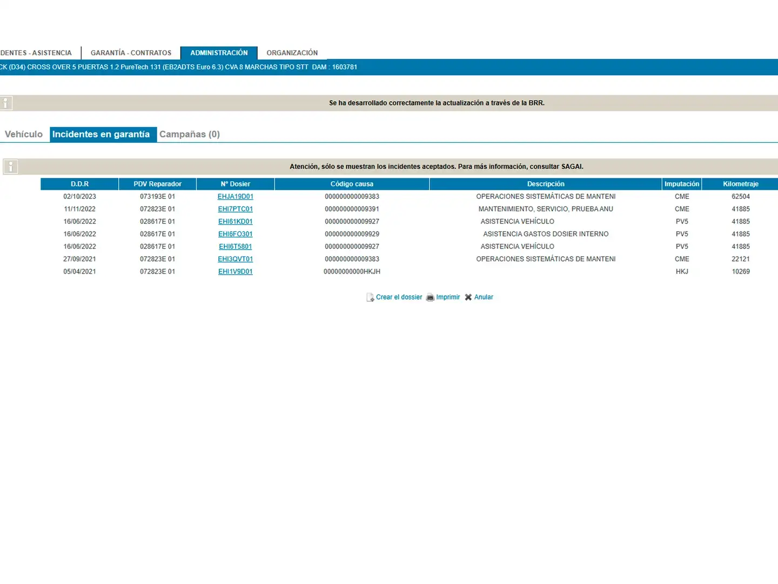
Task: Select the Incidentes en garantía sub-tab
Action: [x=101, y=135]
